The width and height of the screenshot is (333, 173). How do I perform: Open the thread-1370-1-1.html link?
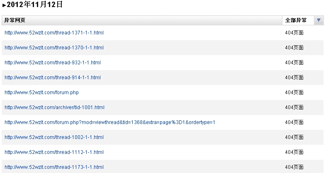click(54, 48)
